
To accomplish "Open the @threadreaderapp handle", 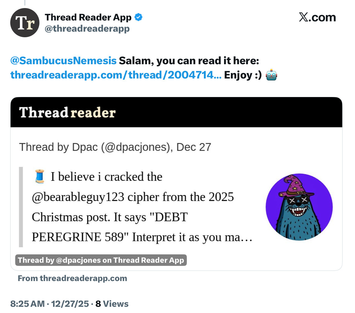I will pyautogui.click(x=87, y=29).
